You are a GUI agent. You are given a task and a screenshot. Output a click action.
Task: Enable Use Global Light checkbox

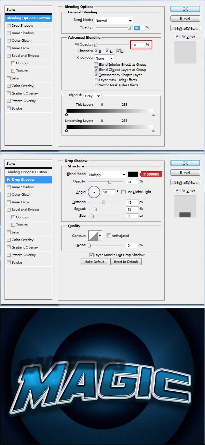click(x=124, y=192)
